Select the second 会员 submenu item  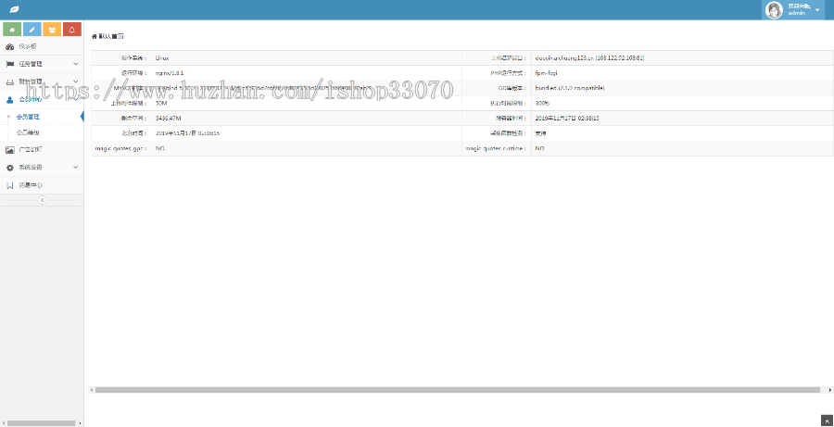(28, 133)
